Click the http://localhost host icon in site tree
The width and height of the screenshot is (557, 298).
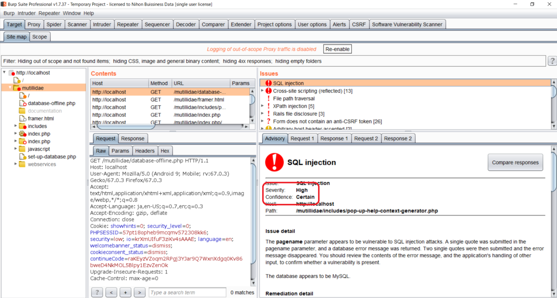pyautogui.click(x=12, y=73)
